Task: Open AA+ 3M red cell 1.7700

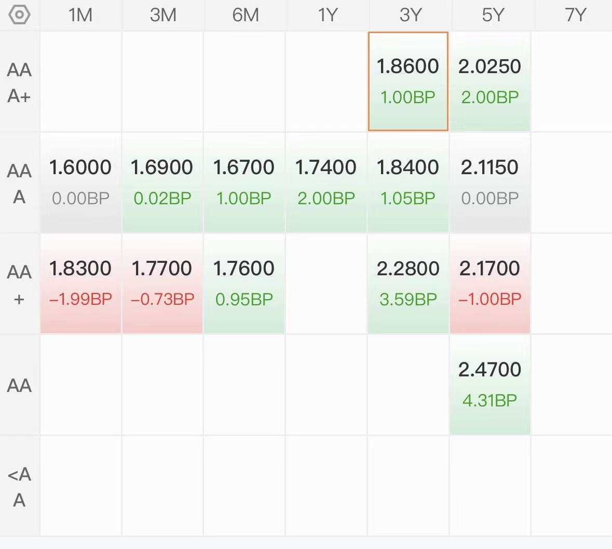Action: pos(162,284)
